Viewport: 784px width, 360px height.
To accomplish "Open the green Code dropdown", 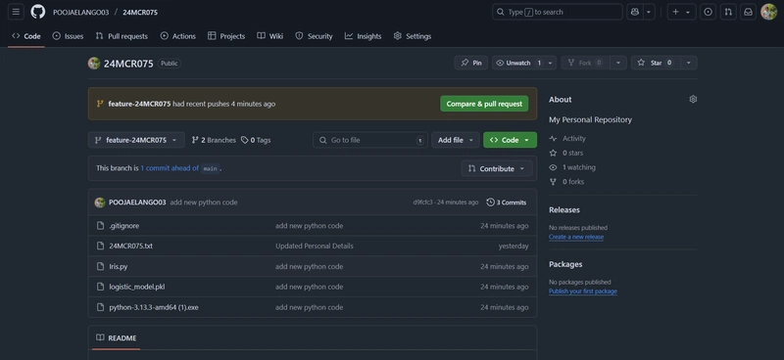I will [510, 140].
